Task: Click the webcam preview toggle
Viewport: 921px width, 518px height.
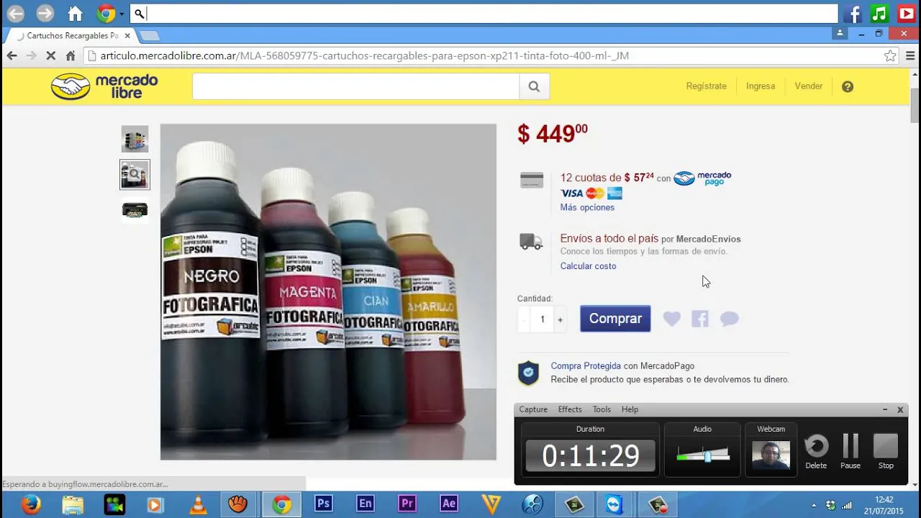Action: (771, 455)
